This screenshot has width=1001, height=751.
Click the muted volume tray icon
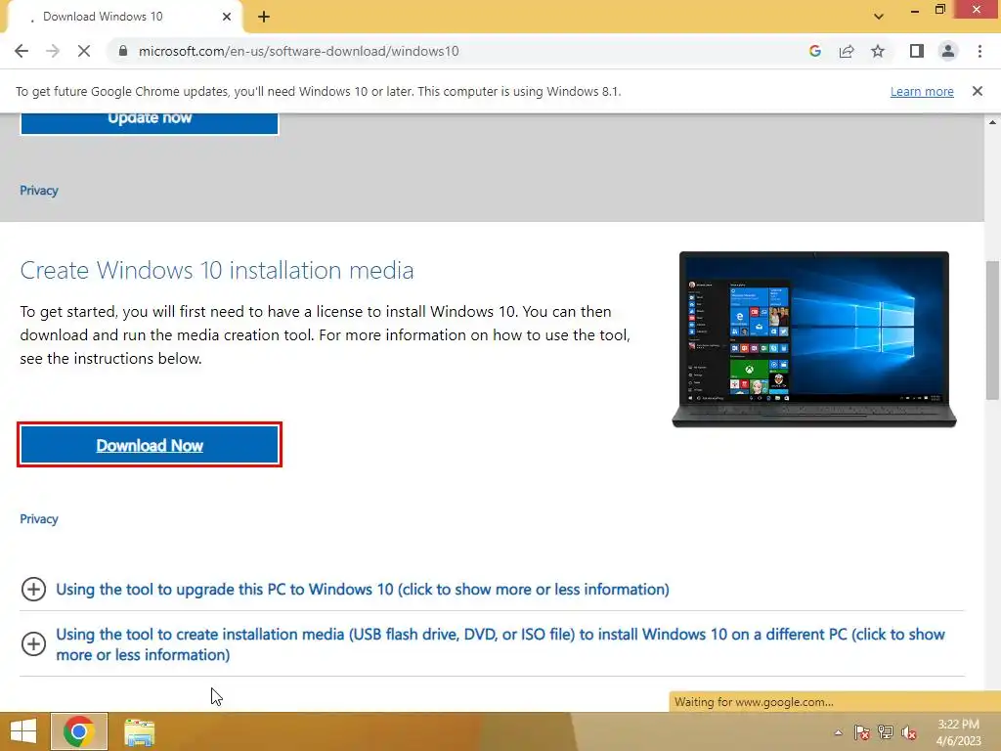coord(909,732)
